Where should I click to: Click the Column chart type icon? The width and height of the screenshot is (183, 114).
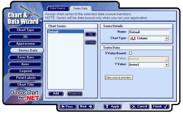[133, 39]
